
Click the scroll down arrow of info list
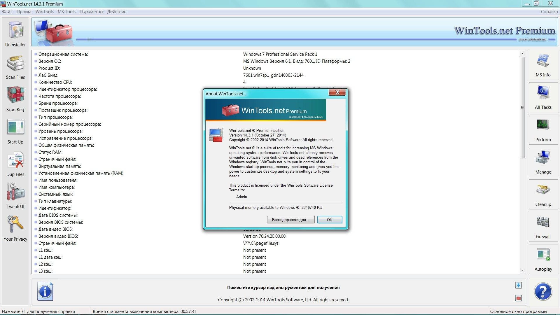click(522, 270)
